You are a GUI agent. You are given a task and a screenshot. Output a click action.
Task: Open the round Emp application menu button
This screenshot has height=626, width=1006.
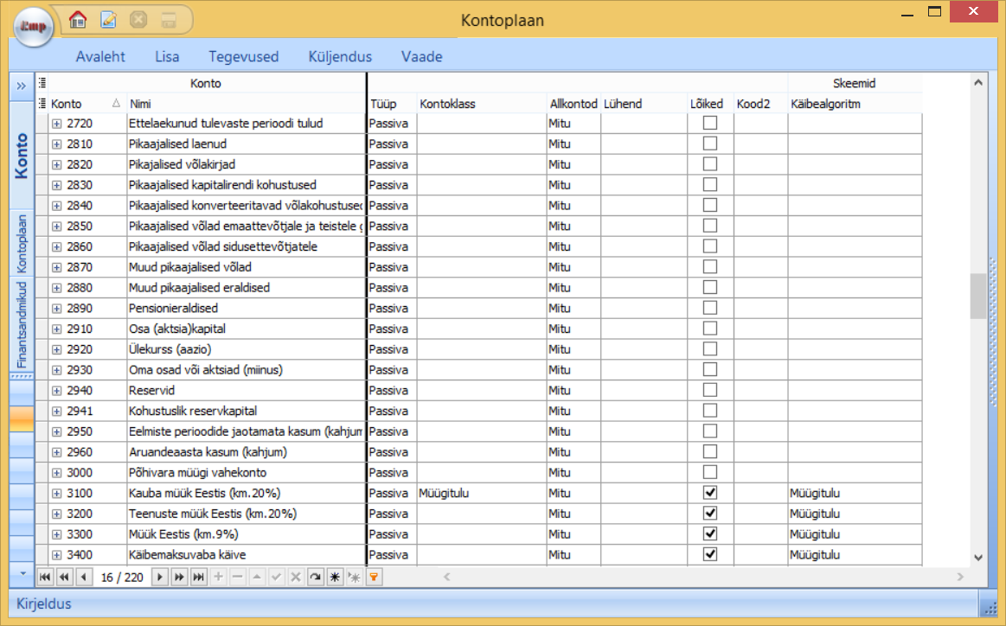click(33, 27)
